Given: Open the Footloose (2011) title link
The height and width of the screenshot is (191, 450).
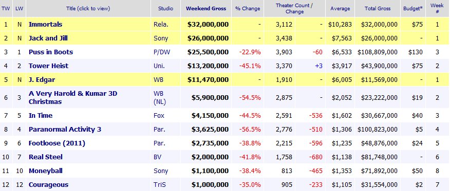Looking at the screenshot, I should [57, 143].
